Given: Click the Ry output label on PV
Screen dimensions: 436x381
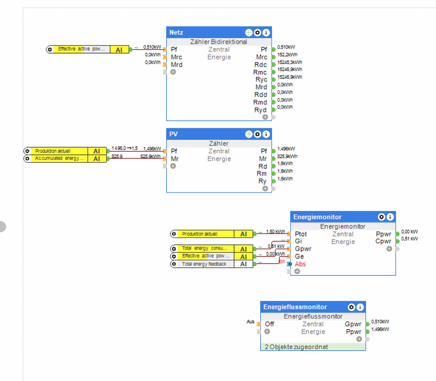Looking at the screenshot, I should [x=262, y=181].
